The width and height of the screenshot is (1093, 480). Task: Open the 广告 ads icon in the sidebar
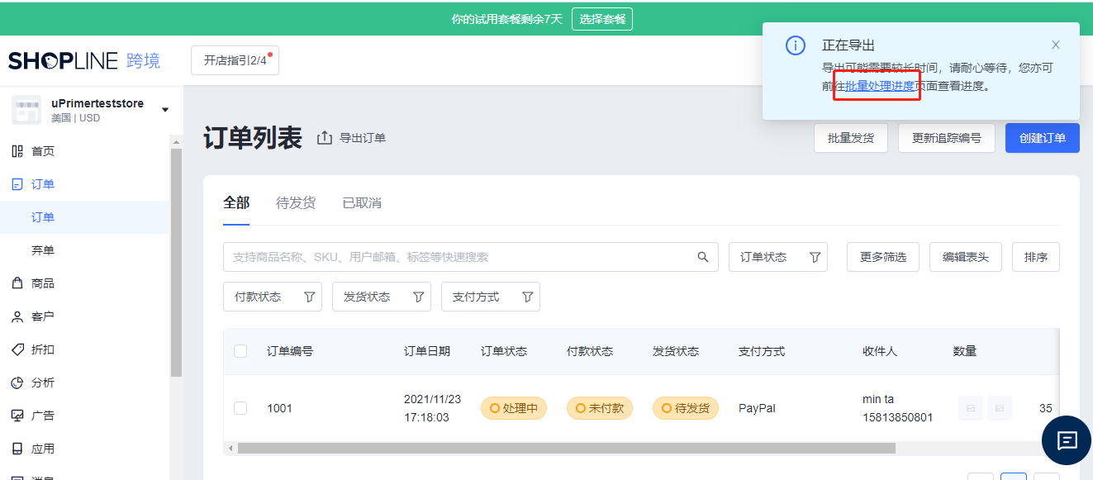[17, 416]
